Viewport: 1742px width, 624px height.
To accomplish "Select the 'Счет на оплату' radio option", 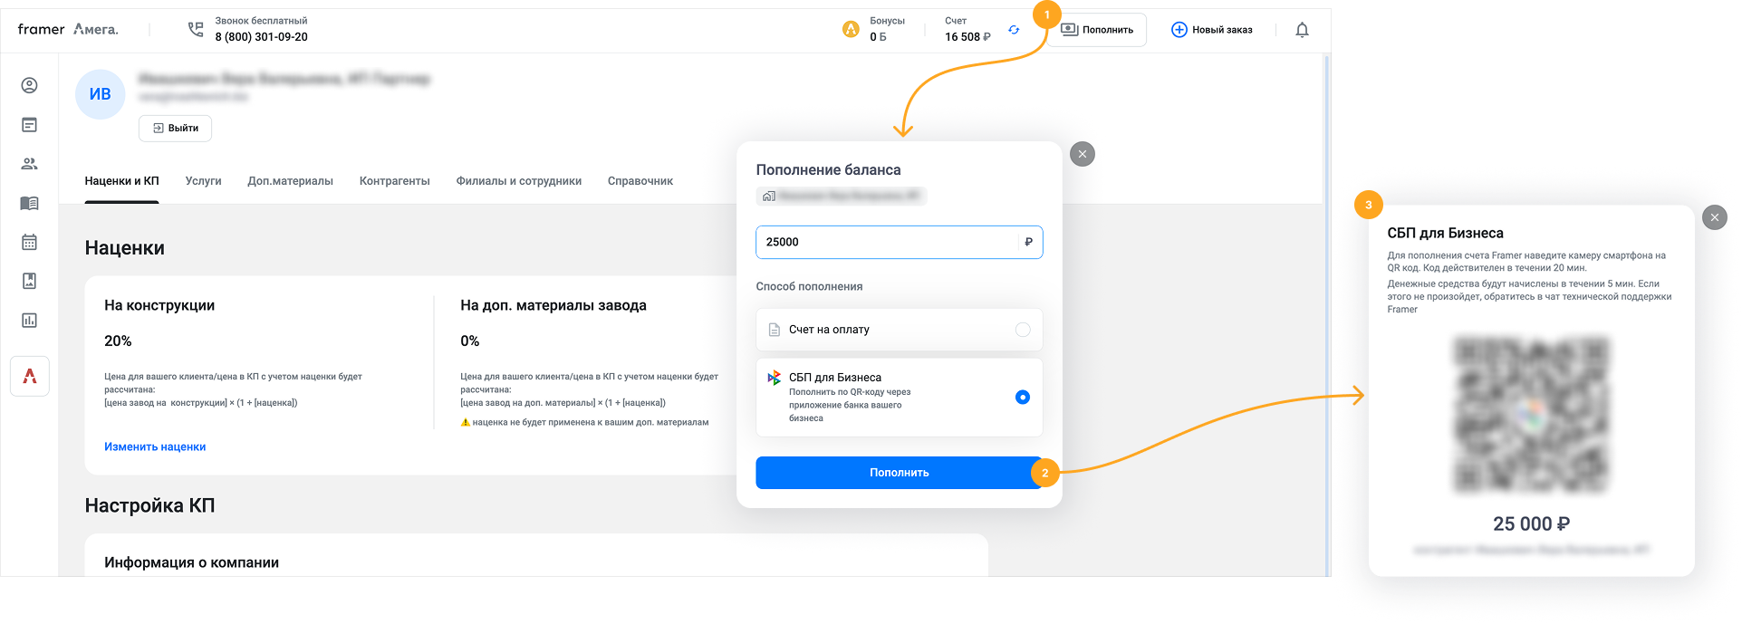I will click(x=1022, y=330).
